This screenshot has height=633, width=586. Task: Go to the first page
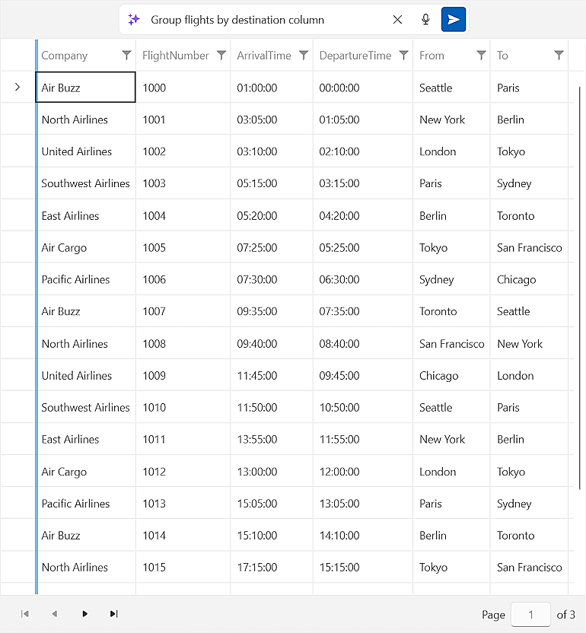point(24,614)
